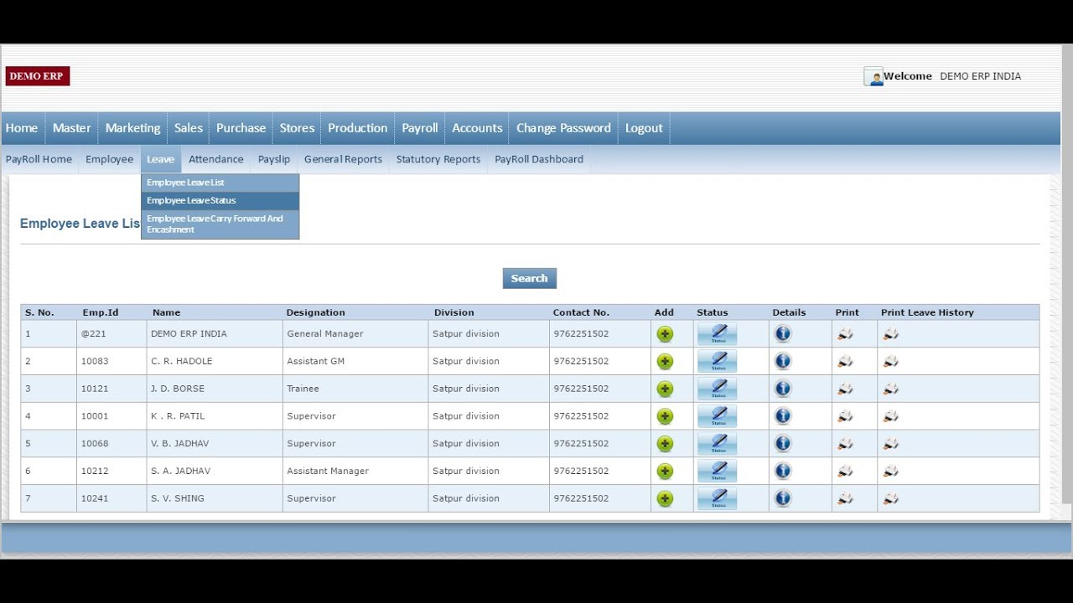Click employee ID 10212 cell
Viewport: 1073px width, 603px height.
tap(111, 472)
